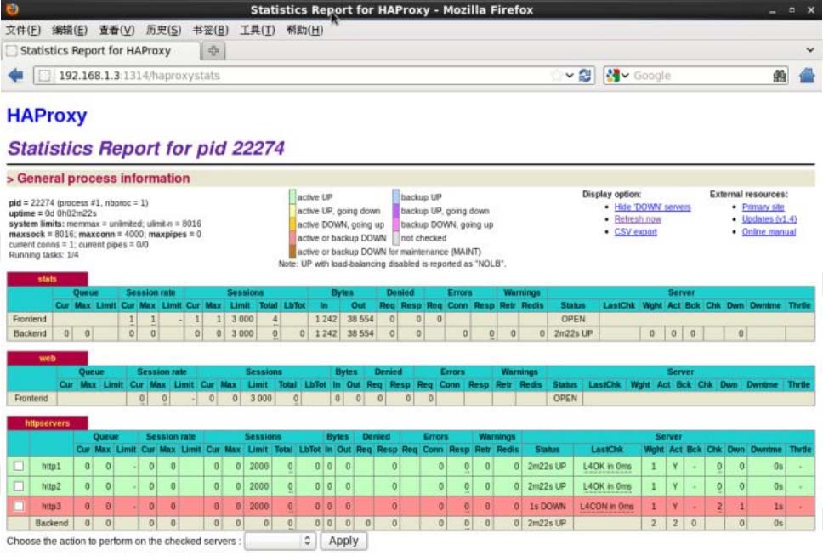This screenshot has height=556, width=823.
Task: Open the 历史(S) menu
Action: pos(163,30)
